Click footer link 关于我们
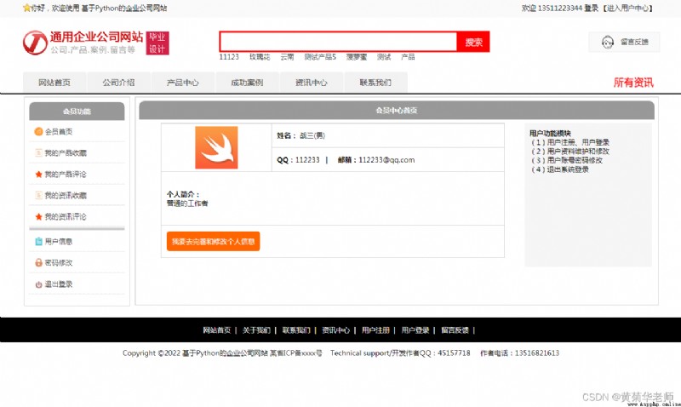681x407 pixels. [x=256, y=330]
